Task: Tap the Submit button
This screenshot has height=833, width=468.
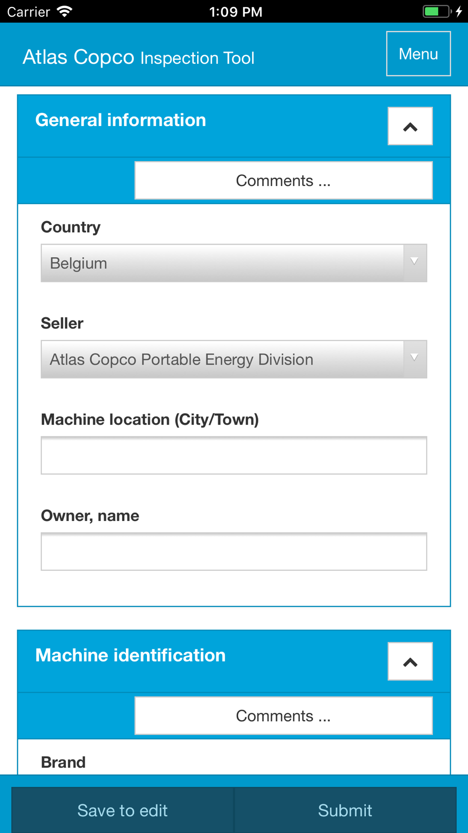Action: pyautogui.click(x=345, y=810)
